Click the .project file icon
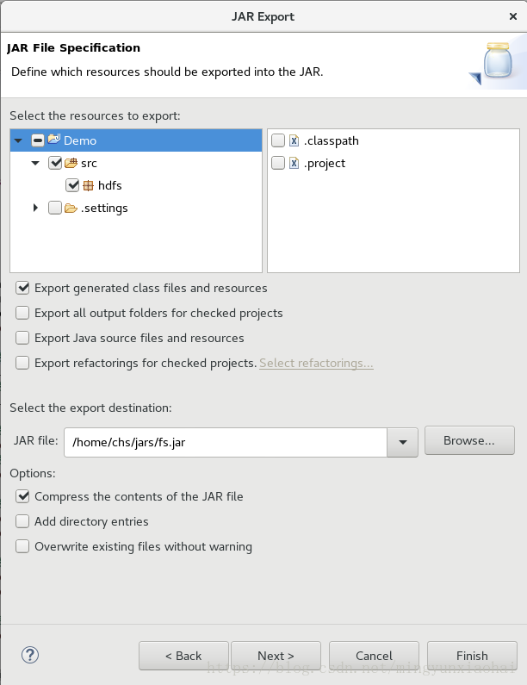This screenshot has width=527, height=685. pyautogui.click(x=294, y=163)
